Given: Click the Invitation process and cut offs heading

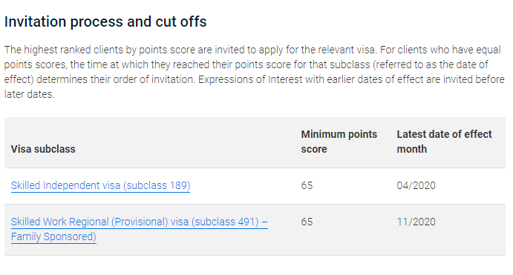Looking at the screenshot, I should click(x=105, y=22).
